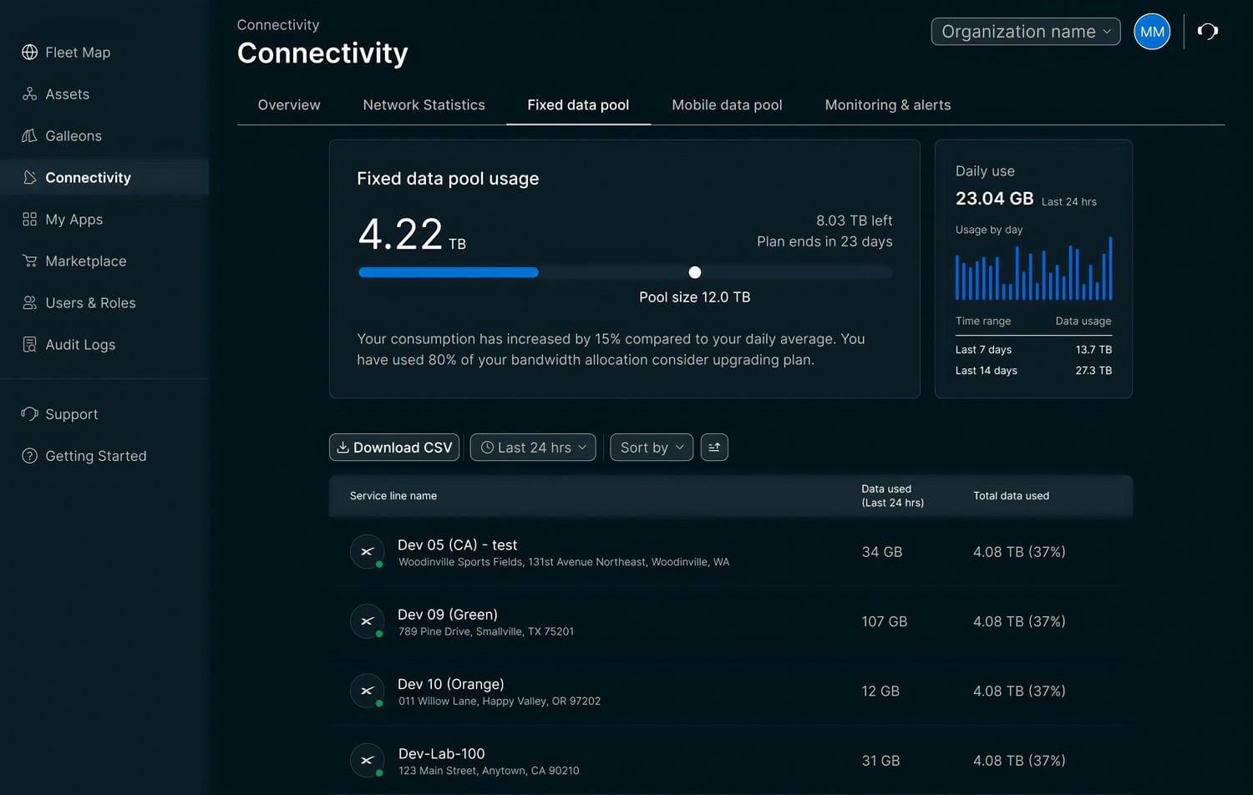Click the Pool size 12.0 TB label
The width and height of the screenshot is (1253, 795).
pyautogui.click(x=695, y=297)
